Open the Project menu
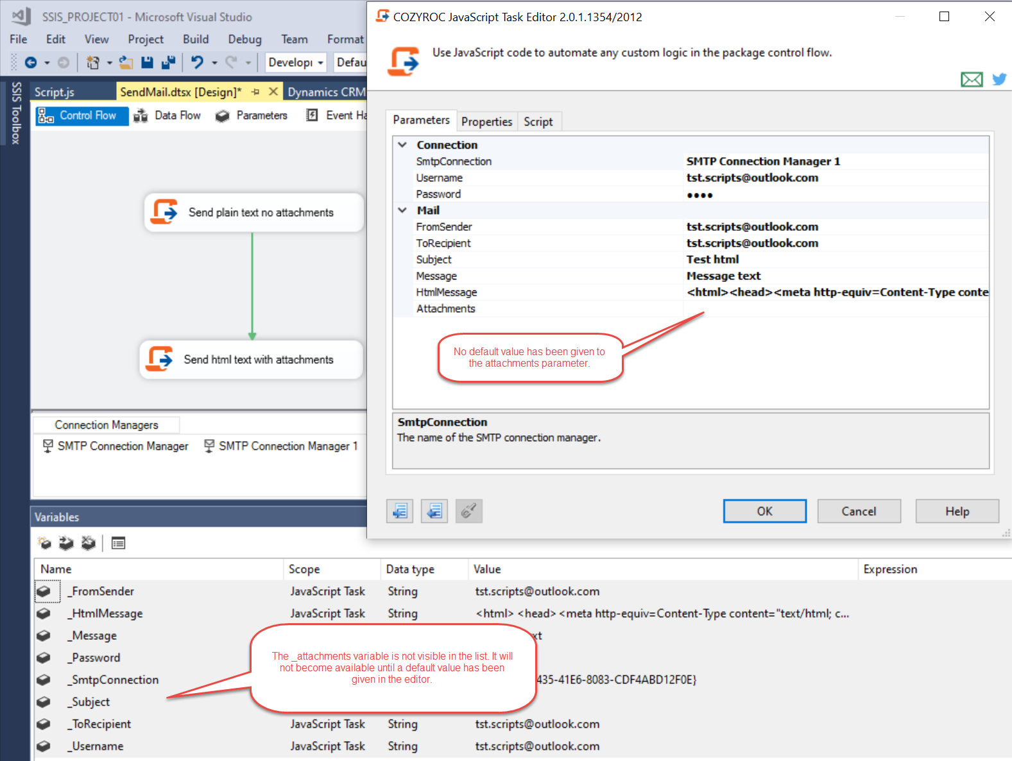The width and height of the screenshot is (1012, 761). click(x=146, y=39)
